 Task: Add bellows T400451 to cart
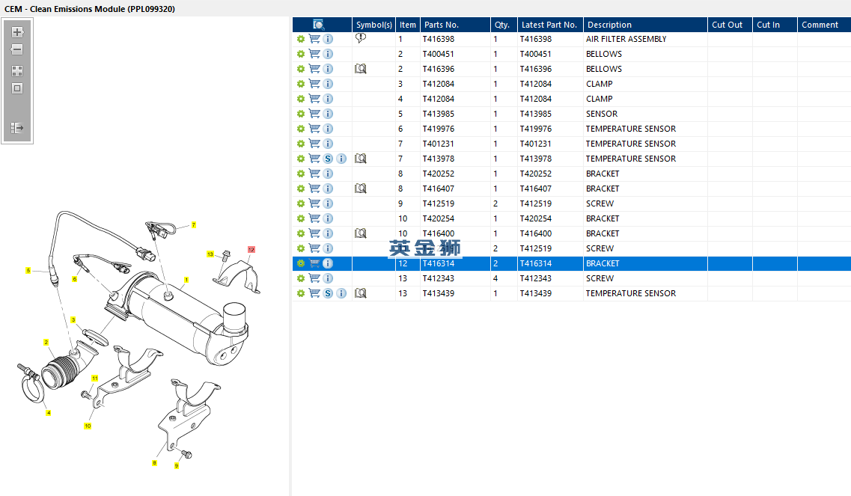click(x=314, y=54)
